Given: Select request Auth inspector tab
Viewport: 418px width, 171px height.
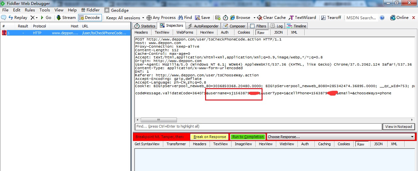Looking at the screenshot, I should [225, 32].
